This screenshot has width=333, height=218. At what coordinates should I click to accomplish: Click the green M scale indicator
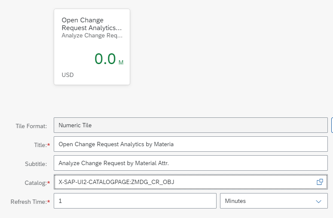pos(121,62)
